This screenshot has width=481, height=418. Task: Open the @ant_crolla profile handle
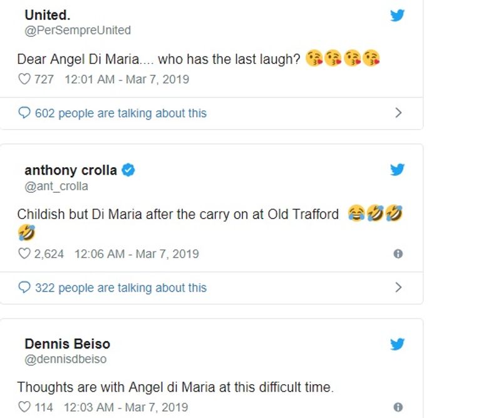pyautogui.click(x=56, y=186)
